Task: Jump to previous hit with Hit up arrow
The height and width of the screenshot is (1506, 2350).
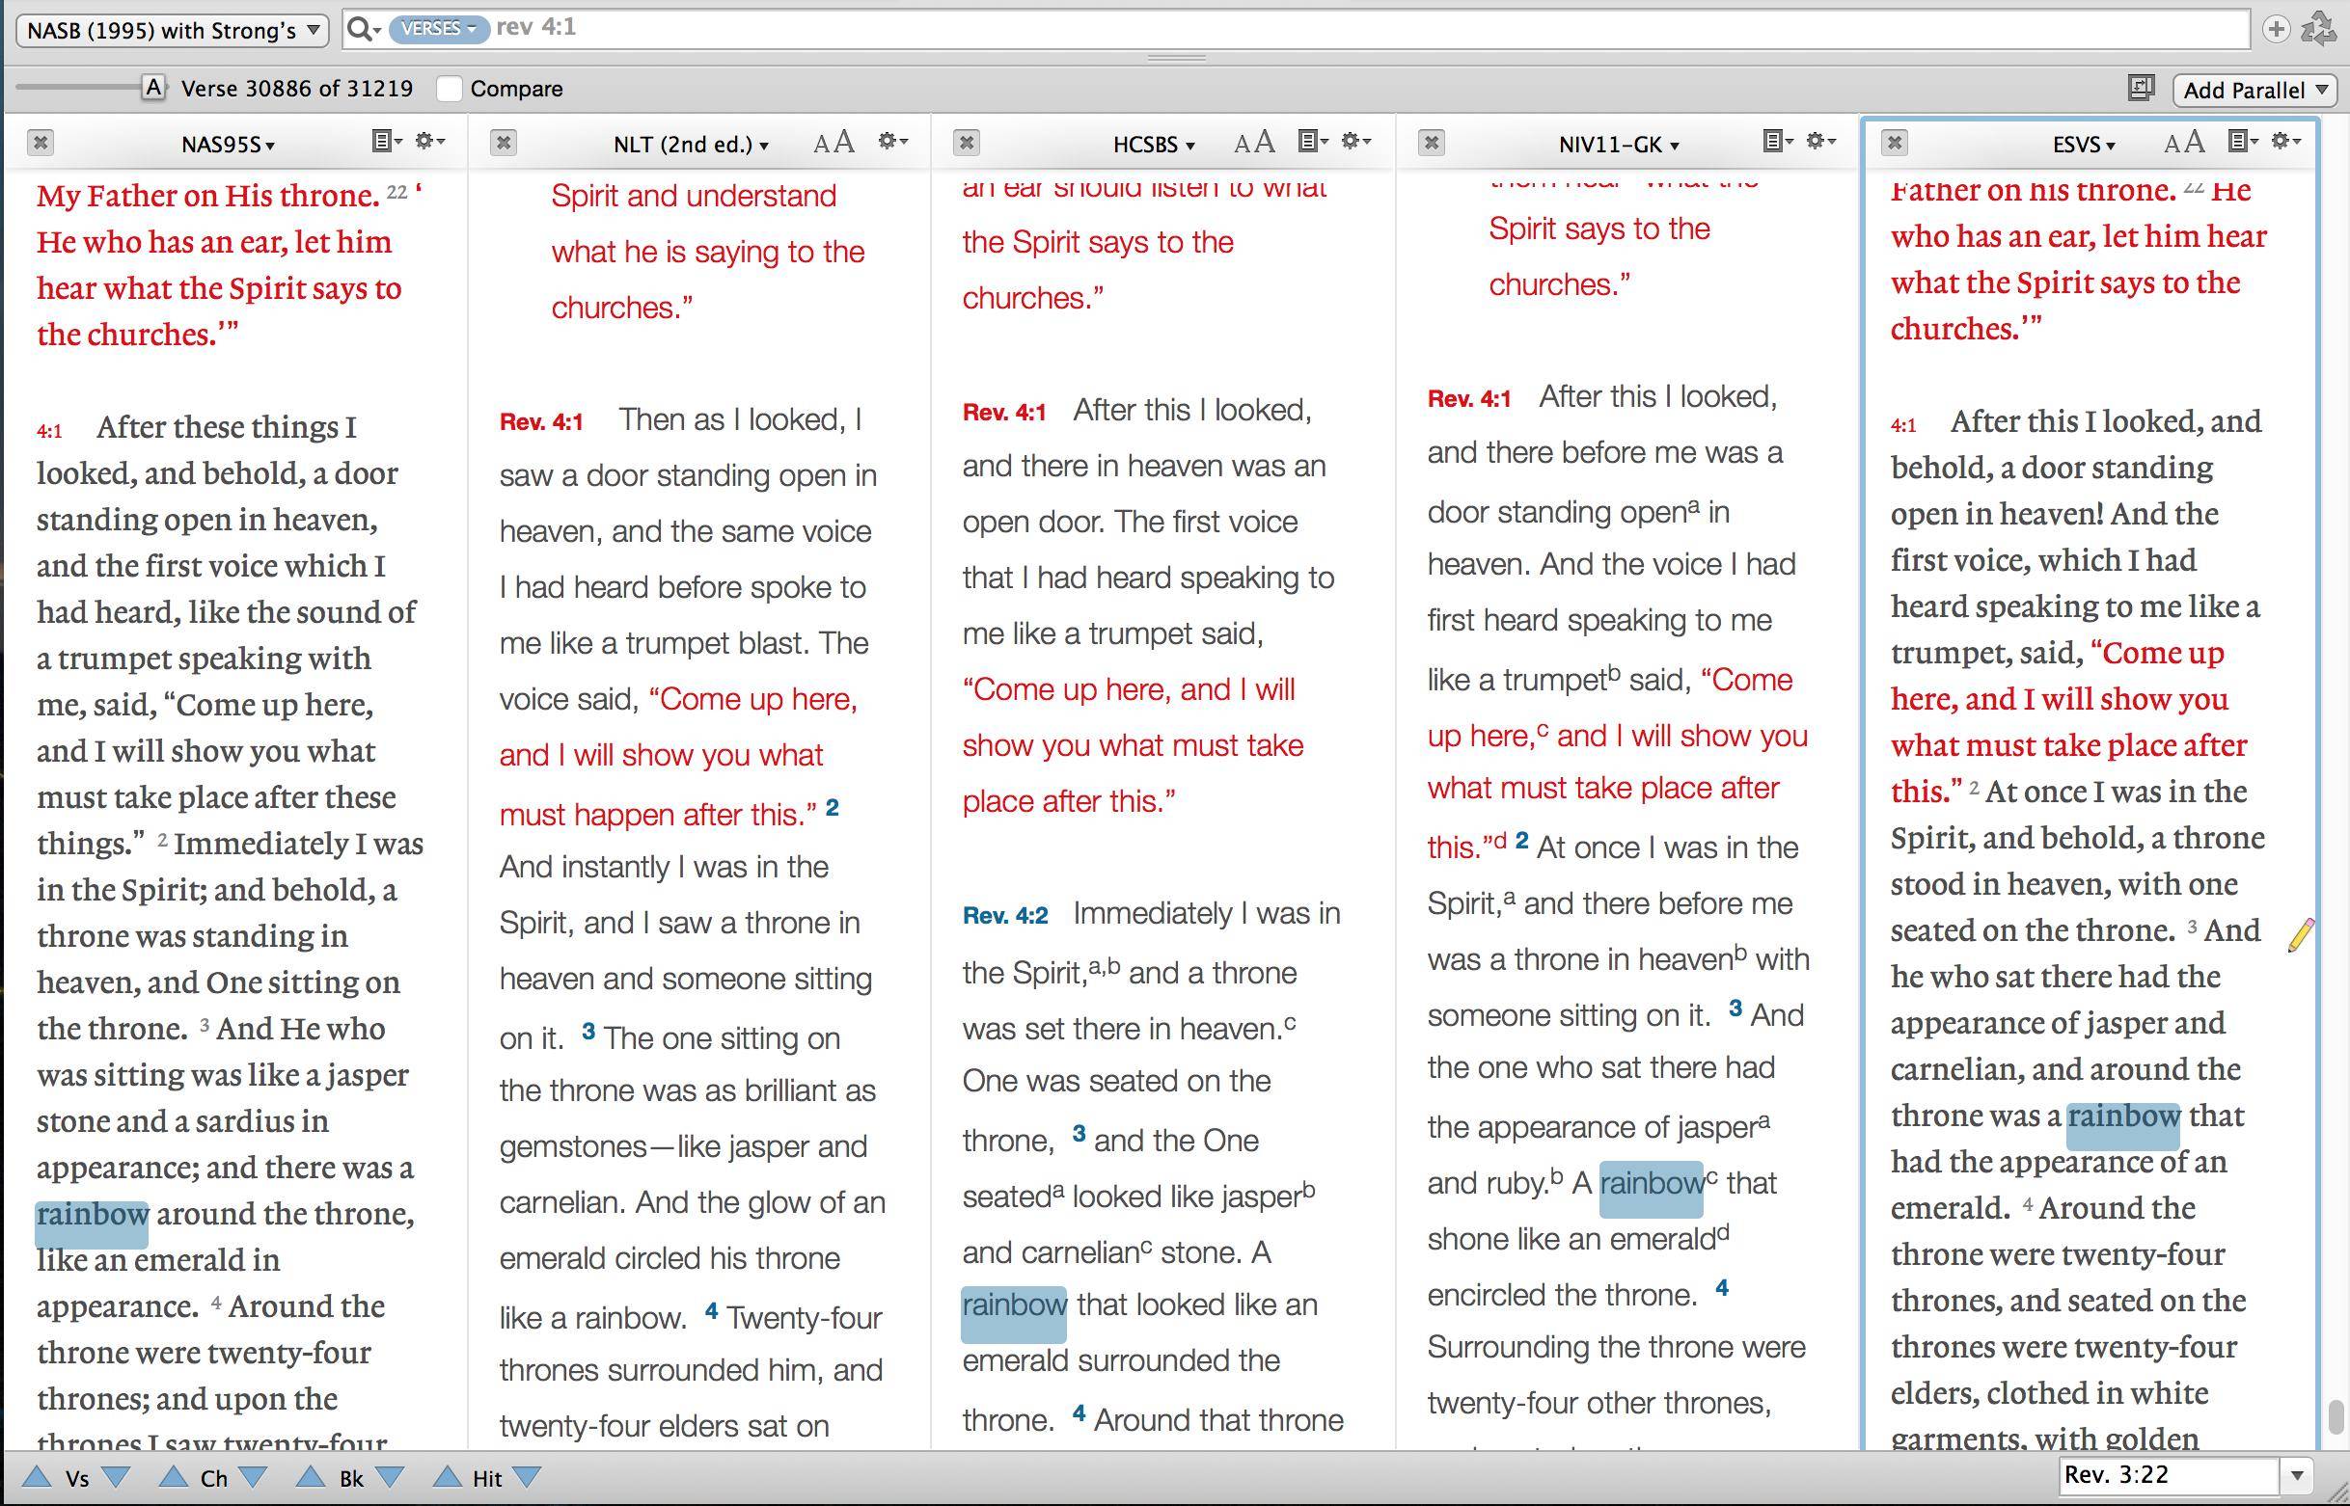Action: tap(447, 1477)
